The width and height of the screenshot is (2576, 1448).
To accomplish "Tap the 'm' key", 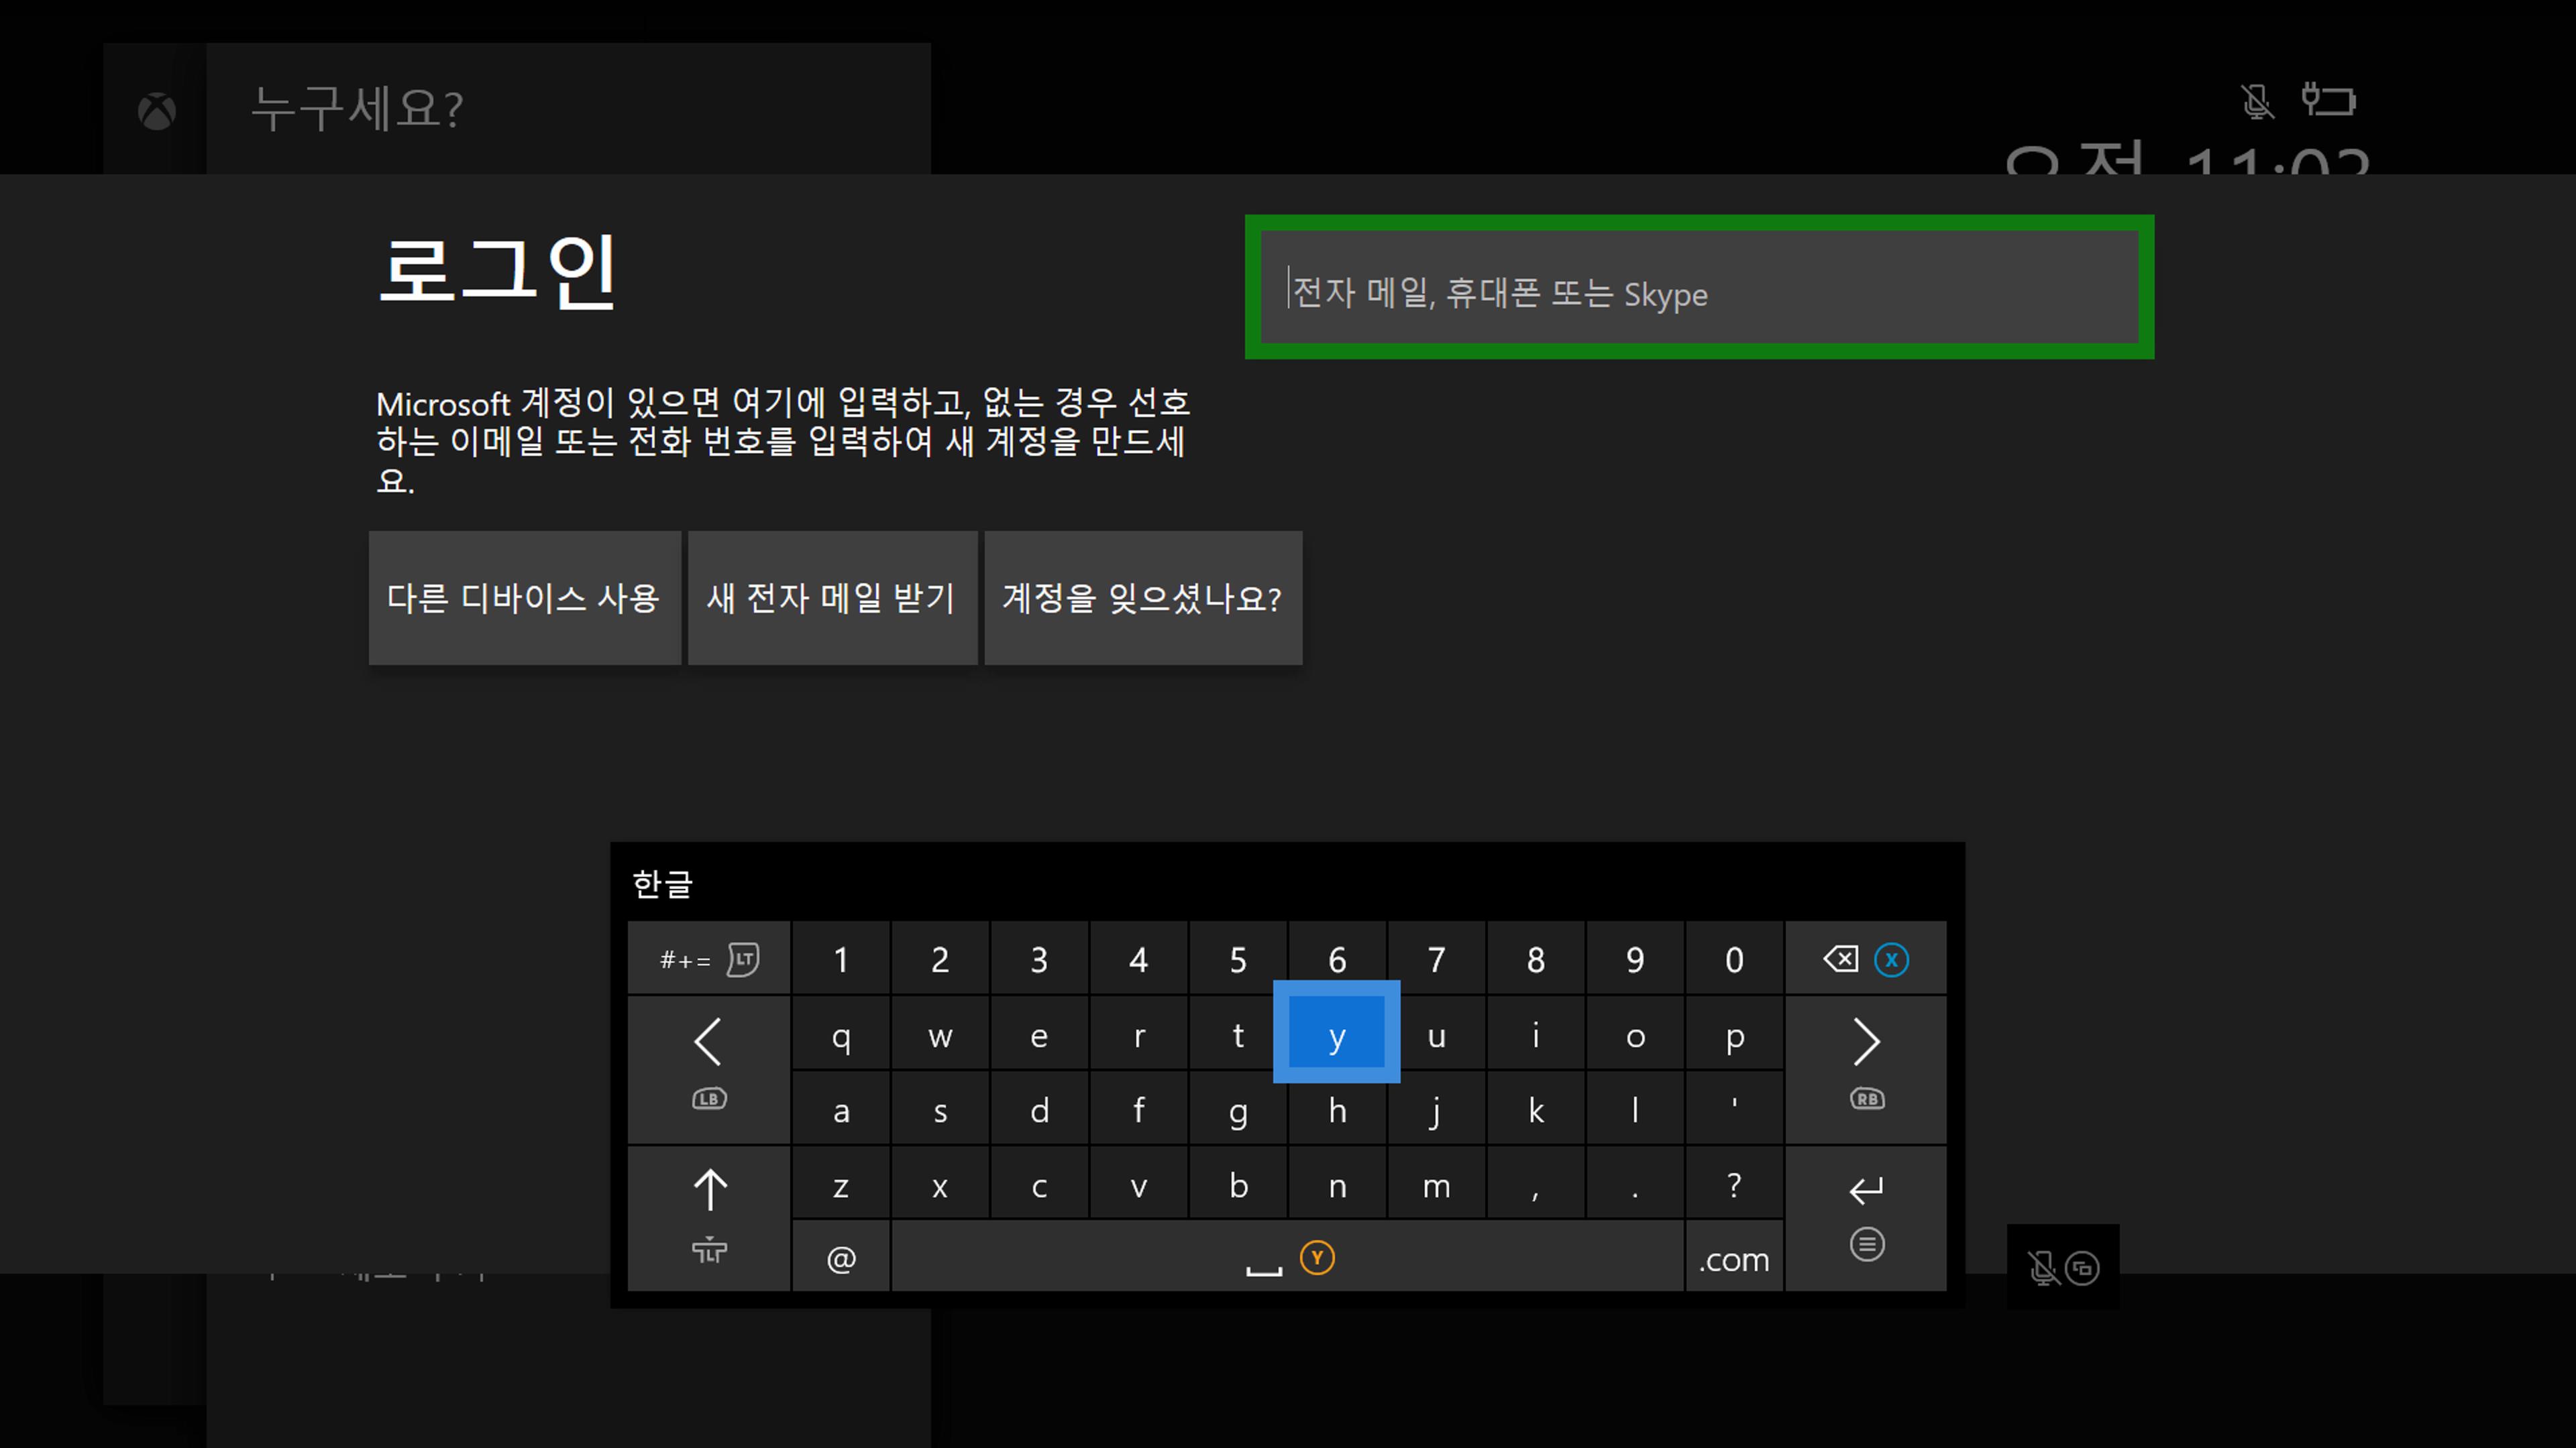I will click(x=1436, y=1183).
